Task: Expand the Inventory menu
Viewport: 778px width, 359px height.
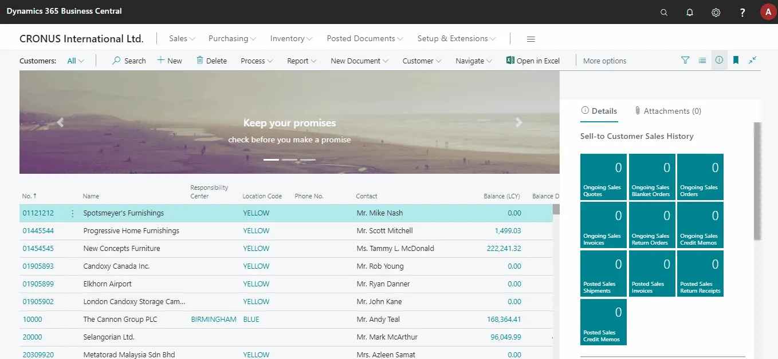Action: [x=292, y=39]
